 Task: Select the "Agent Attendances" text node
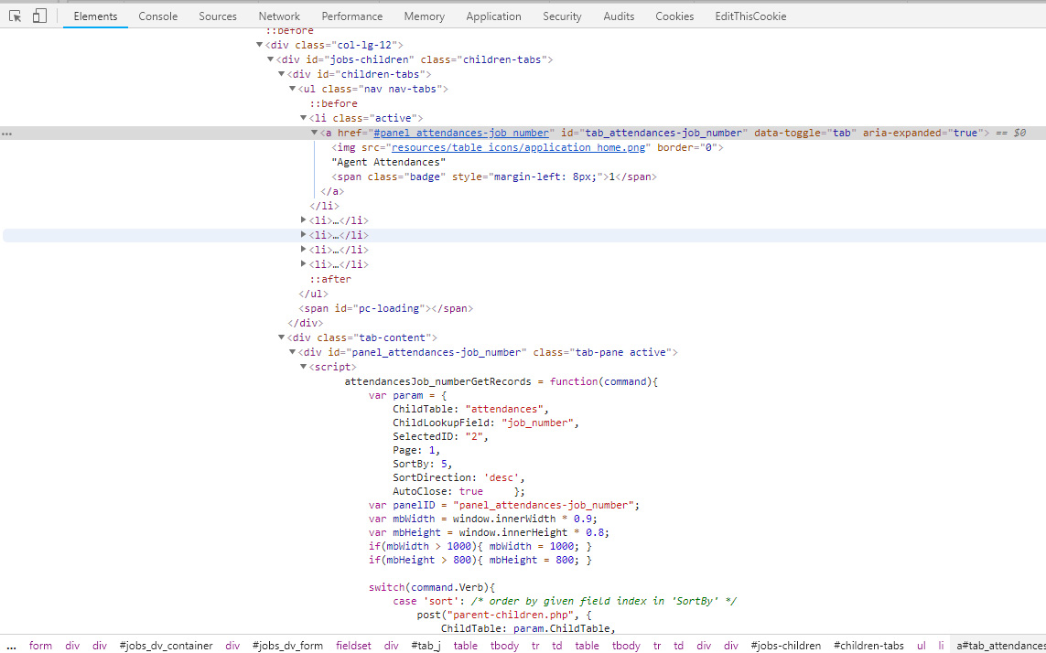click(x=389, y=162)
